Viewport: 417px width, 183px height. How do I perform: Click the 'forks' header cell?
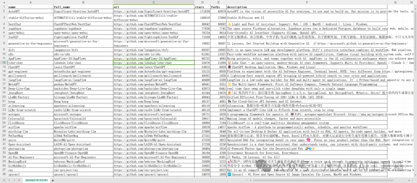[x=218, y=7]
